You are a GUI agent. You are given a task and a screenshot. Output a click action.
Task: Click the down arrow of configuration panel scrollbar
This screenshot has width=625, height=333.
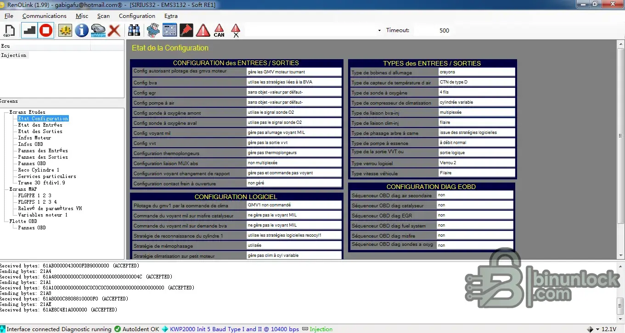point(620,255)
